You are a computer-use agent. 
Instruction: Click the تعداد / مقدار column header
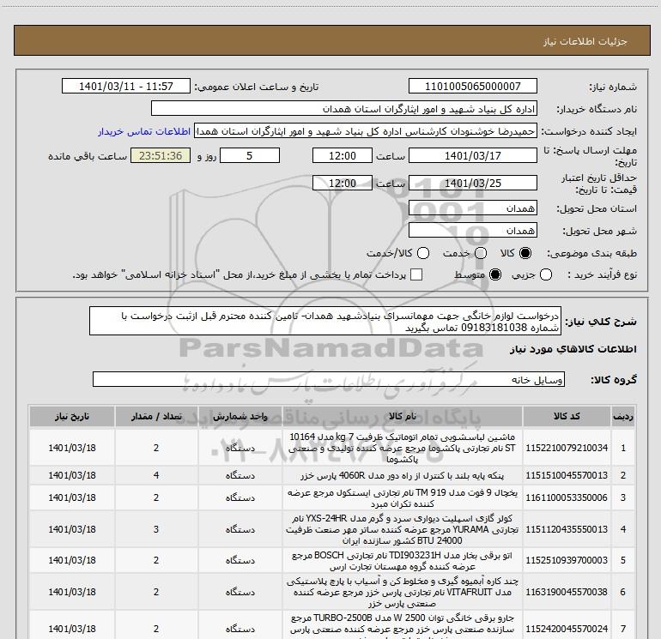coord(156,417)
